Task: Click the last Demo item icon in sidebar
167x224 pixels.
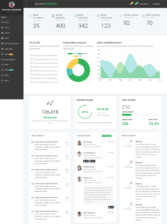Action: [x=2, y=81]
